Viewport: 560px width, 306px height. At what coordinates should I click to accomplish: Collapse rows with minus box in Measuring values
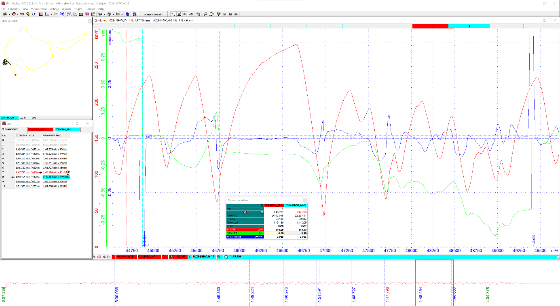[x=262, y=212]
